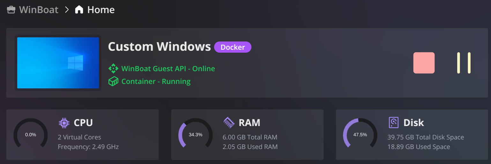The height and width of the screenshot is (164, 491).
Task: Click the Disk usage gauge at 47.5%
Action: [x=360, y=134]
